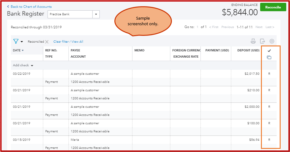290x152 pixels.
Task: Click R status on the Maria row
Action: coord(269,140)
